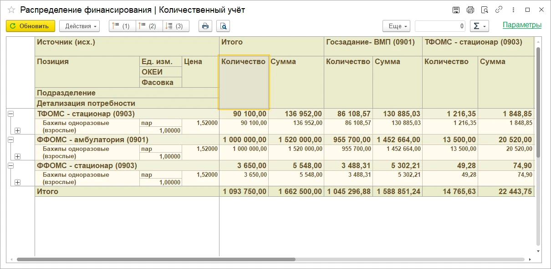Collapse the ФФОМС - стационар (0903) group
This screenshot has width=551, height=269.
[10, 166]
